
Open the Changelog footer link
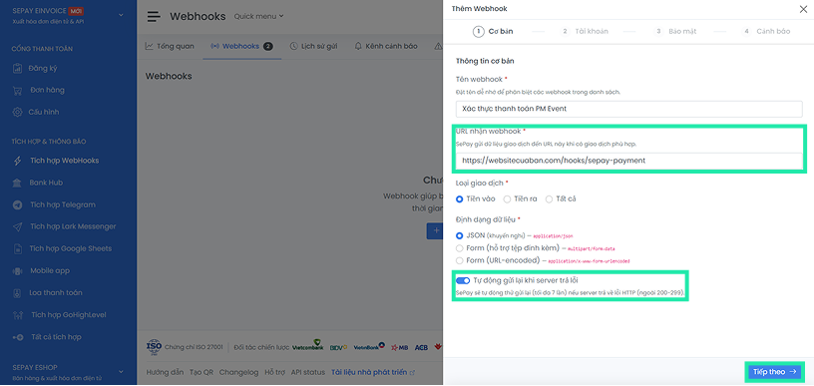[238, 372]
